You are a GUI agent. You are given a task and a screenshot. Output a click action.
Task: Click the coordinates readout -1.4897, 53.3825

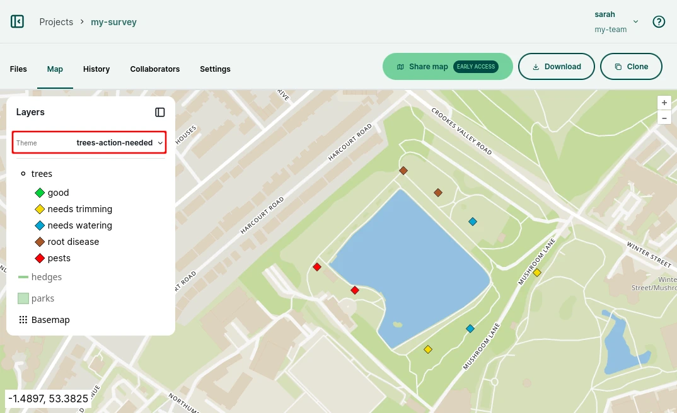pos(49,399)
